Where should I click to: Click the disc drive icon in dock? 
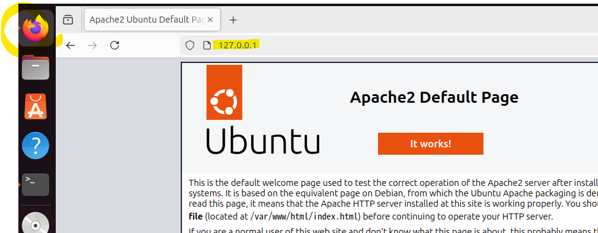(x=36, y=224)
